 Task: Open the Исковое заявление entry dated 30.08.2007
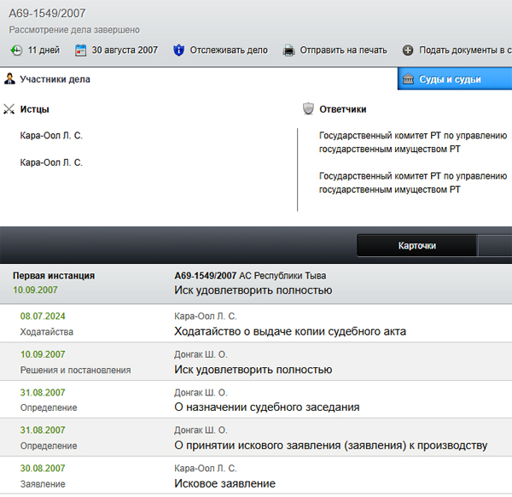[x=224, y=483]
